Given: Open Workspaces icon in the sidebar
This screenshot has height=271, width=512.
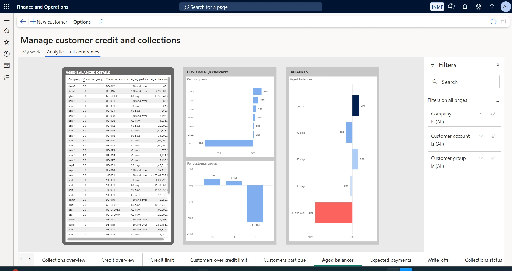Looking at the screenshot, I should point(7,65).
